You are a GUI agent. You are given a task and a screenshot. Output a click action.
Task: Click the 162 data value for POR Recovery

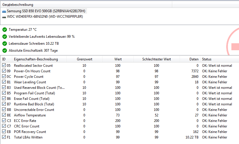[x=196, y=132]
